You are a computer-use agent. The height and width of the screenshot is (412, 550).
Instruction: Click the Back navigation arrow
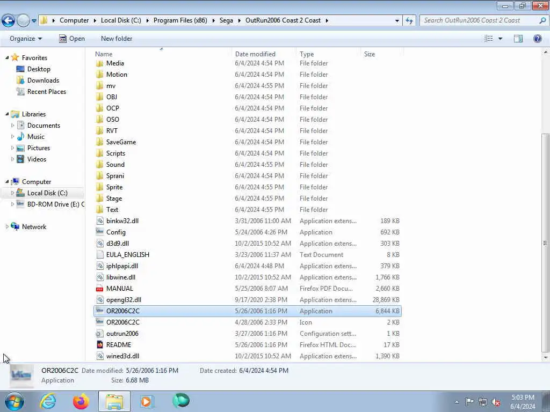tap(9, 20)
